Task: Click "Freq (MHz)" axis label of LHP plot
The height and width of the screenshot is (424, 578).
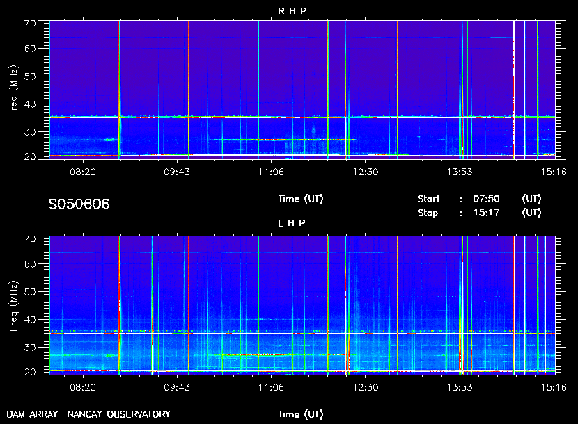Action: point(14,307)
